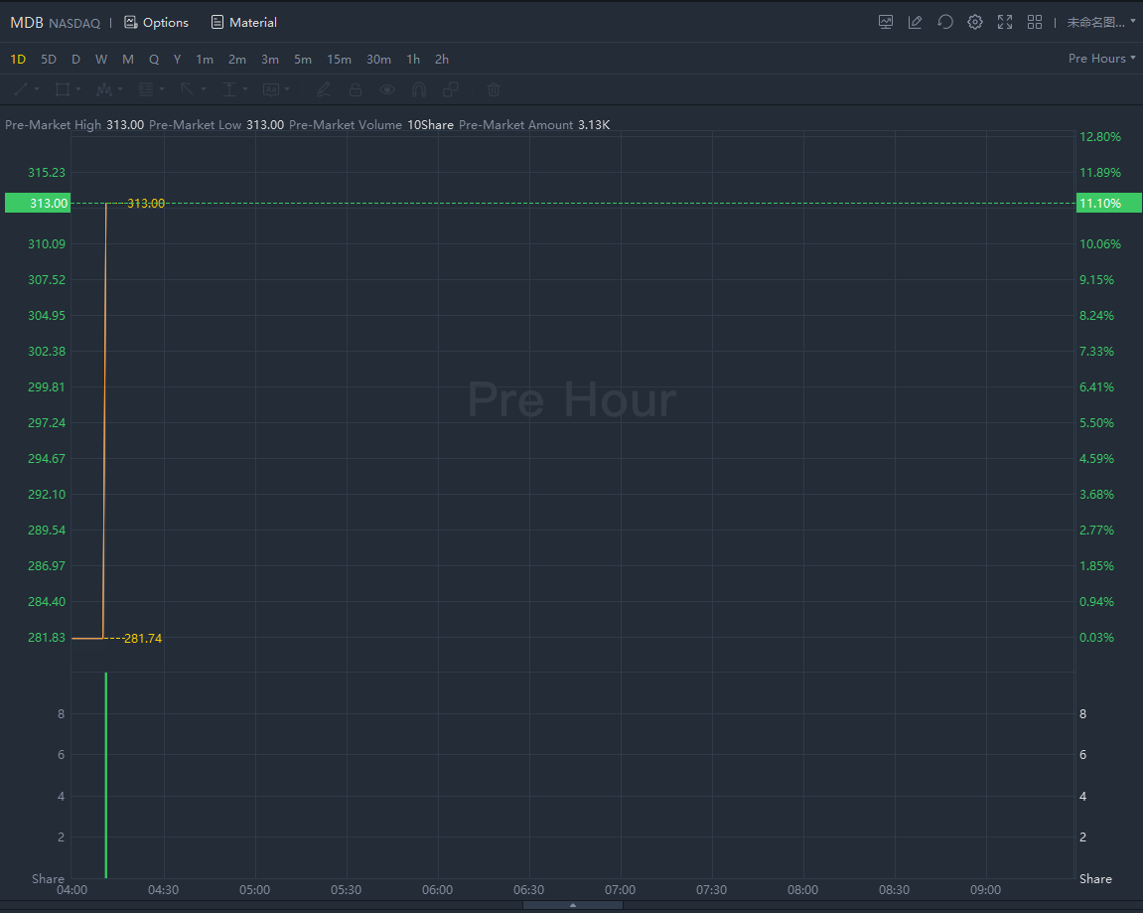Open chart settings gear
1143x913 pixels.
point(974,22)
